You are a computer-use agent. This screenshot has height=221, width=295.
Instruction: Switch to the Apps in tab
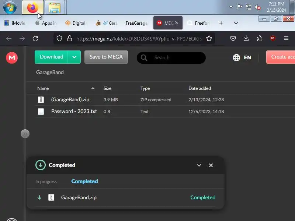pyautogui.click(x=46, y=23)
